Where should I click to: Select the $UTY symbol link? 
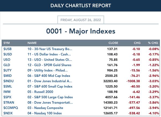(8, 70)
